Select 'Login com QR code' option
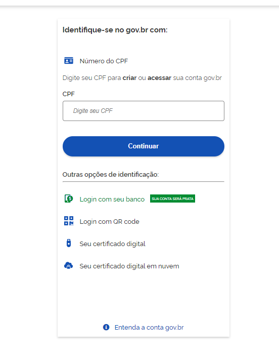279x357 pixels. (109, 221)
